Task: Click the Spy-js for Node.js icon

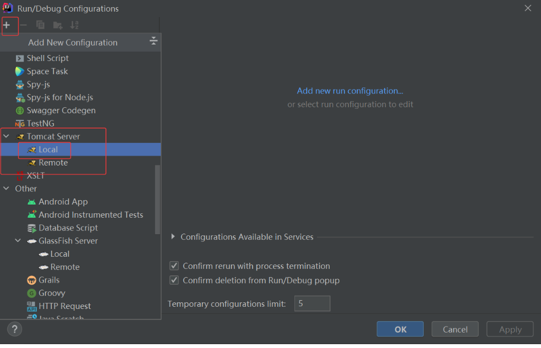Action: 20,98
